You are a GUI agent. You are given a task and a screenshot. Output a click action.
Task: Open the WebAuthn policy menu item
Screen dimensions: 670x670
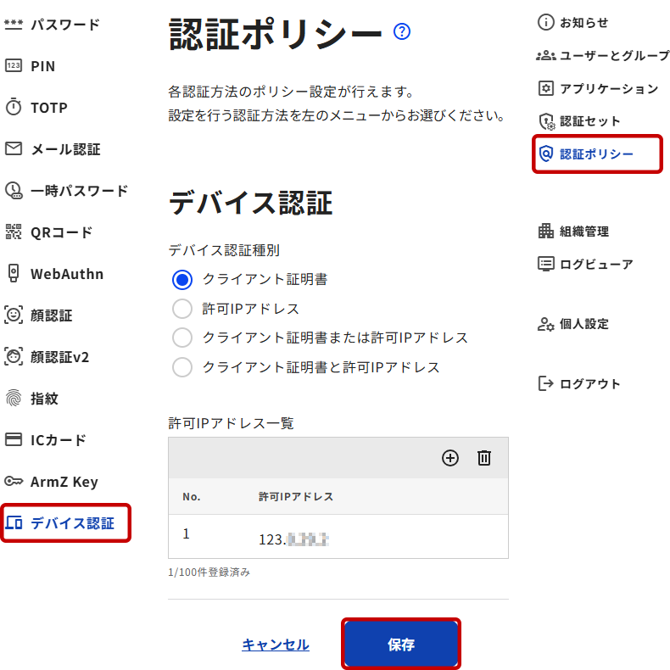pyautogui.click(x=66, y=274)
